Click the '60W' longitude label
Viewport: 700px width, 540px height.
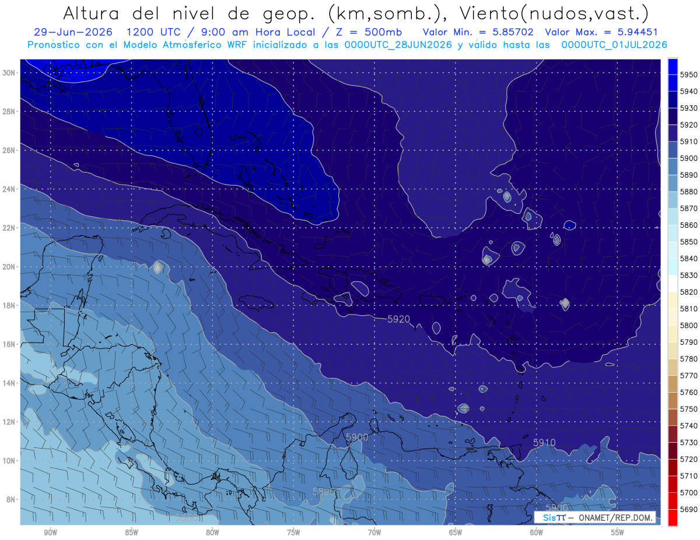[537, 532]
